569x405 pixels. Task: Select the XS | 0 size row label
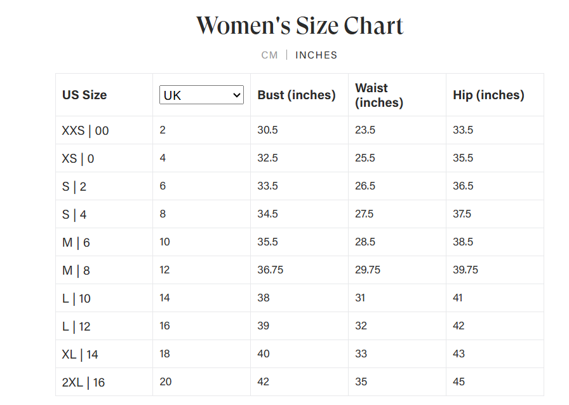coord(77,159)
